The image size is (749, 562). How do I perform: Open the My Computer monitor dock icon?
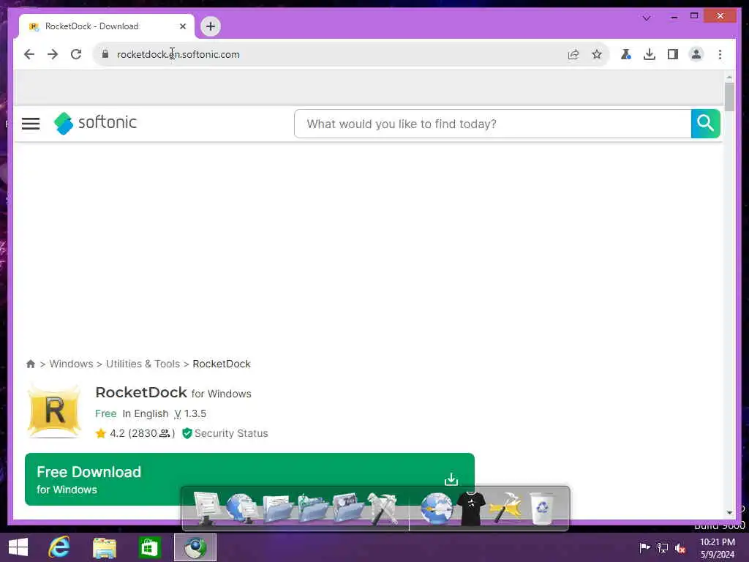pyautogui.click(x=207, y=509)
